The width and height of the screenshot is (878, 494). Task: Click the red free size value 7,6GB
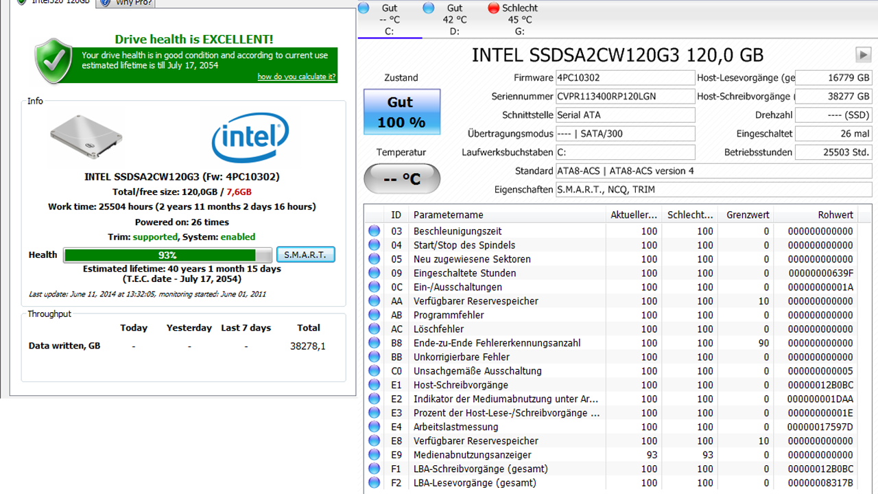(x=239, y=192)
